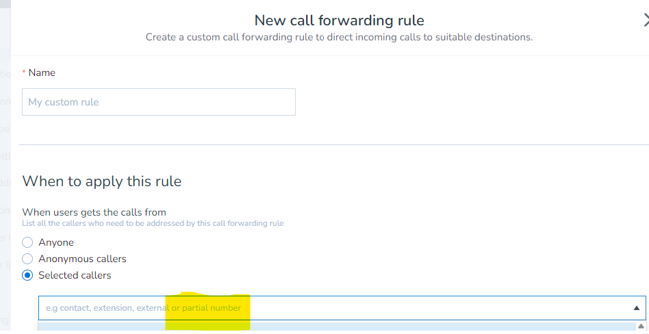Click the Selected callers label text
The height and width of the screenshot is (334, 649).
click(x=75, y=275)
